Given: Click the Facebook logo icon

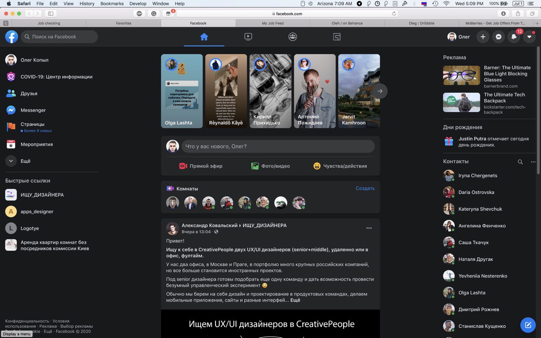Looking at the screenshot, I should point(11,37).
